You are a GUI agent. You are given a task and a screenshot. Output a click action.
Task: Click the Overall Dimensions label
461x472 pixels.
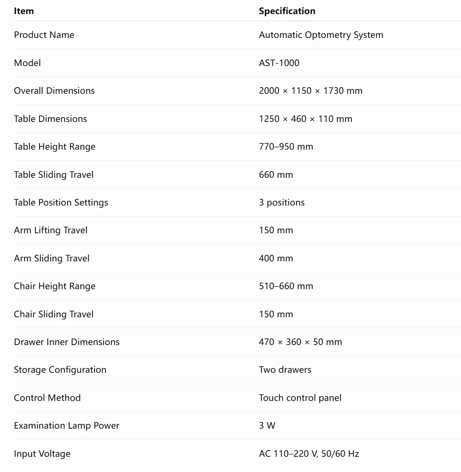pos(54,91)
